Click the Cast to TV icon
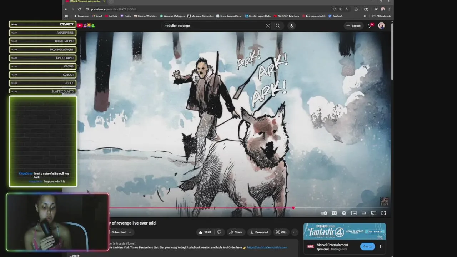The image size is (457, 257). 373,213
